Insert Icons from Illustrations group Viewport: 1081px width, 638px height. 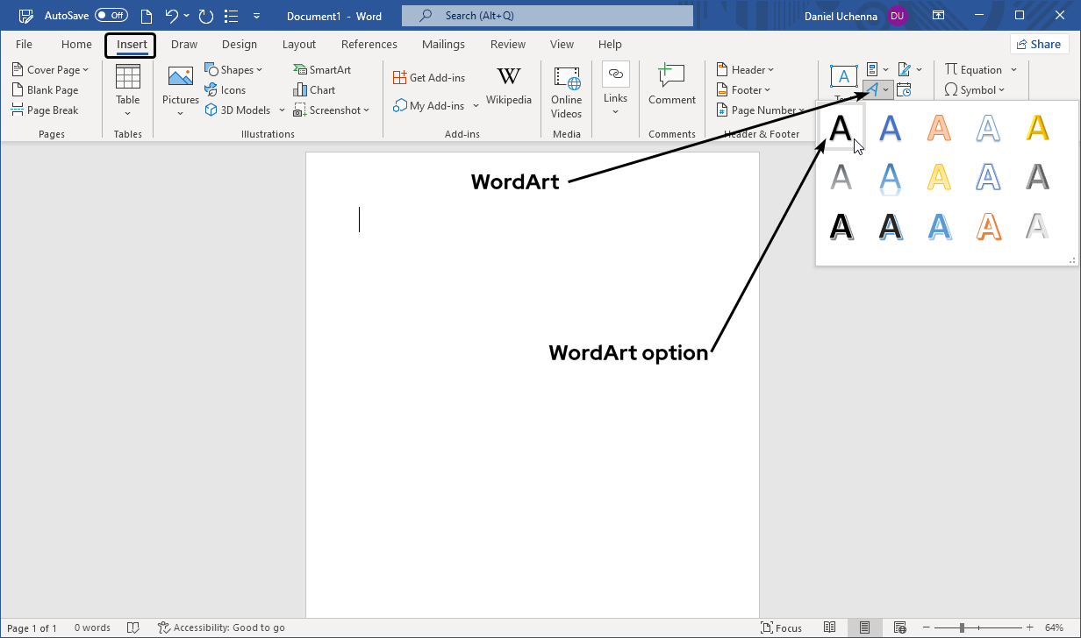226,90
